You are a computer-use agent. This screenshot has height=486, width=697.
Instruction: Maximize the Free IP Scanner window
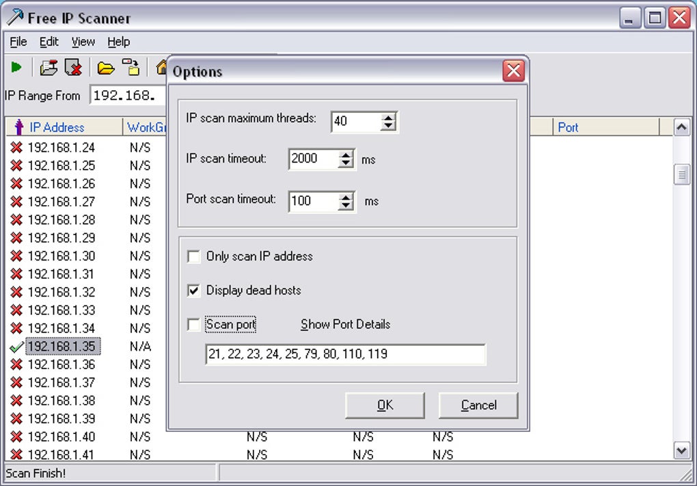coord(655,18)
